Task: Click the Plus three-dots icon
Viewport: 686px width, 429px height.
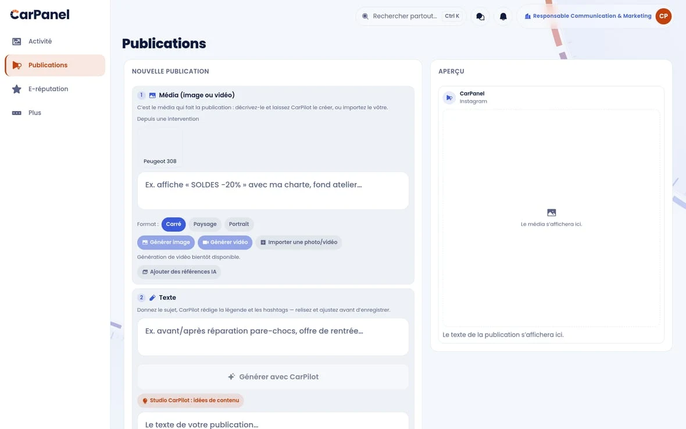Action: [17, 113]
